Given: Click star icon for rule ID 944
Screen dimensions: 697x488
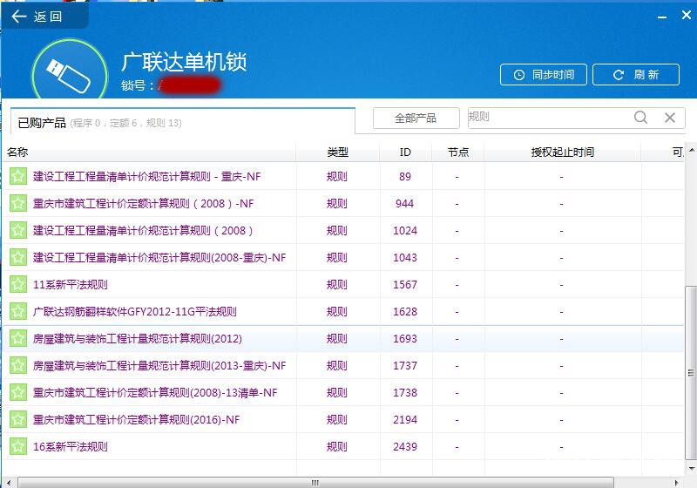Looking at the screenshot, I should 18,204.
